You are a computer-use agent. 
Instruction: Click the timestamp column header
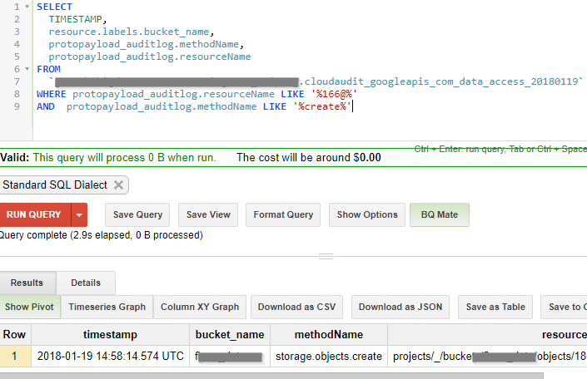(x=109, y=334)
